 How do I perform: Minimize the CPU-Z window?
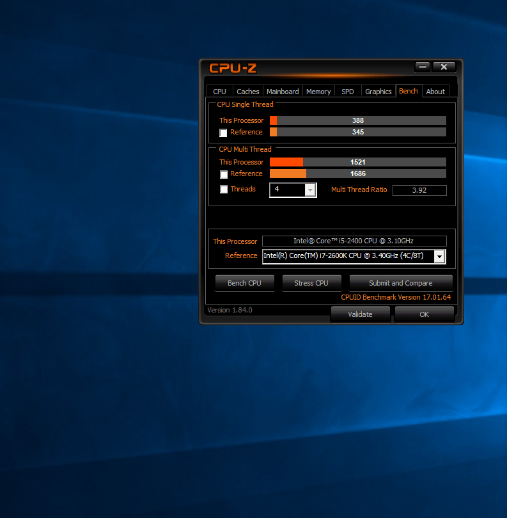pos(422,67)
